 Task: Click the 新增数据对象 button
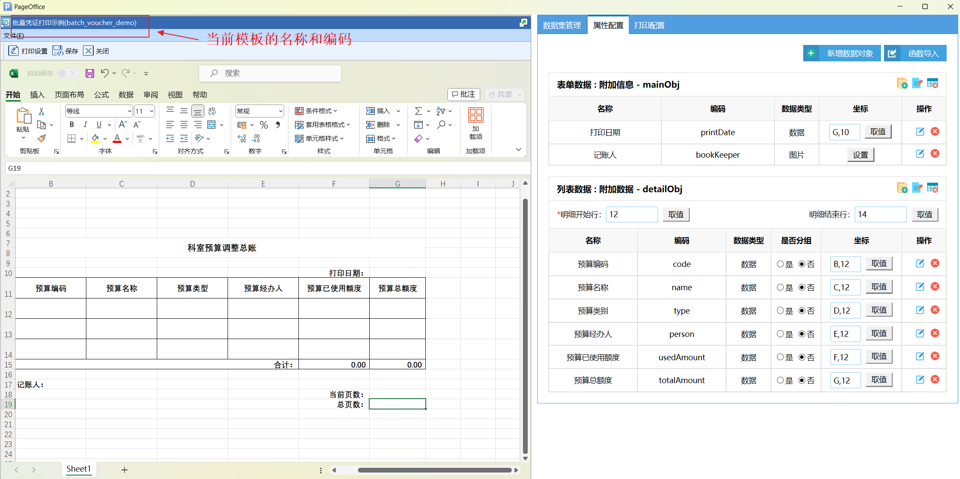[842, 54]
